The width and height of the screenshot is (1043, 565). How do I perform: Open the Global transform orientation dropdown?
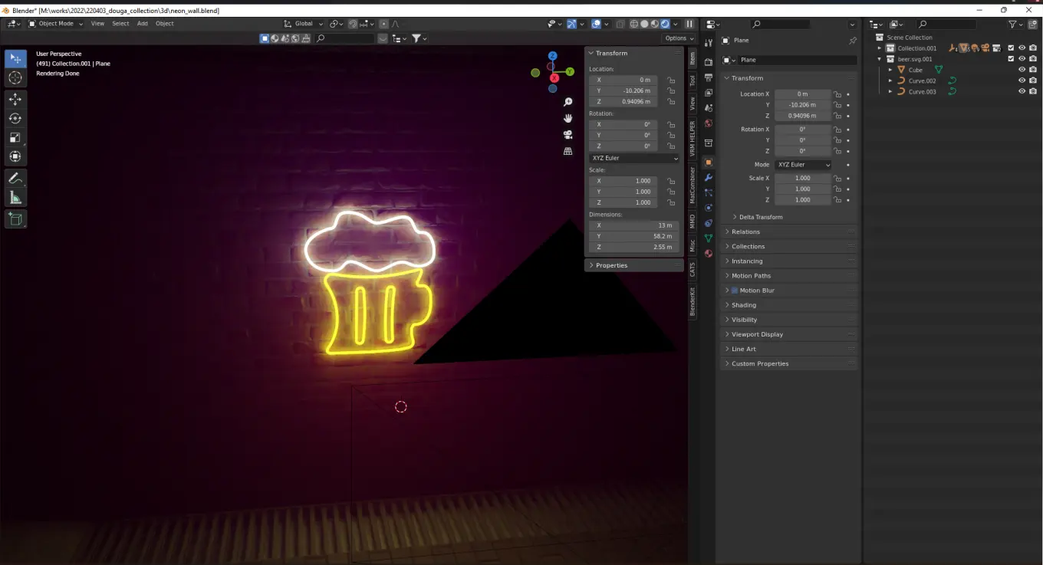[303, 24]
